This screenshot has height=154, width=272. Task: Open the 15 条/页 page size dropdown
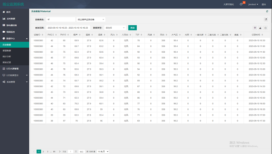click(x=102, y=151)
